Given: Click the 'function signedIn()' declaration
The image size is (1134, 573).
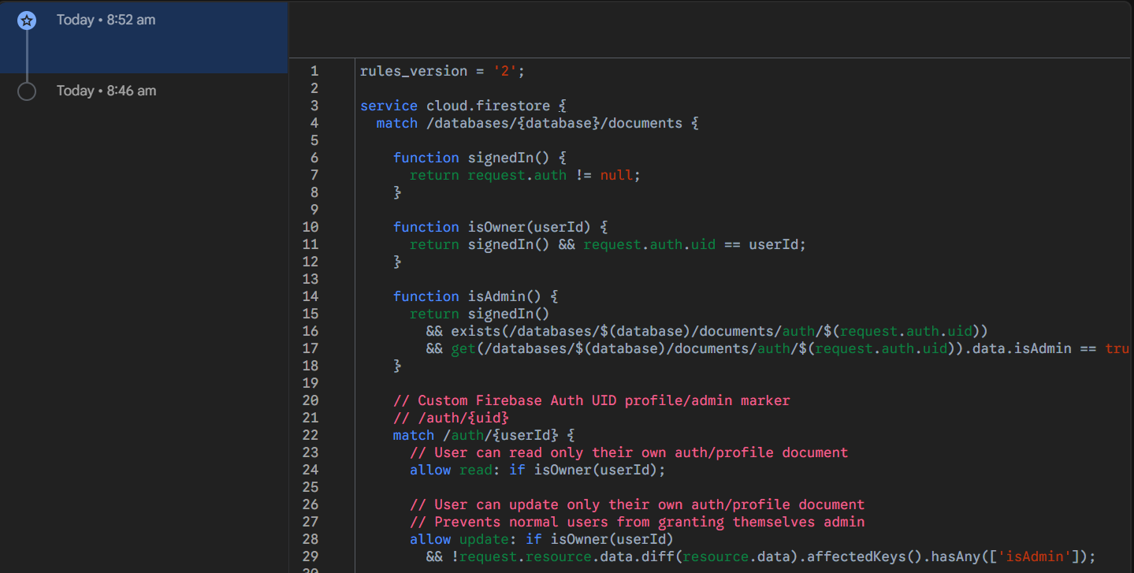Looking at the screenshot, I should click(480, 158).
